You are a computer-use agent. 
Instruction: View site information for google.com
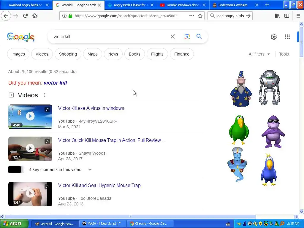pos(64,16)
